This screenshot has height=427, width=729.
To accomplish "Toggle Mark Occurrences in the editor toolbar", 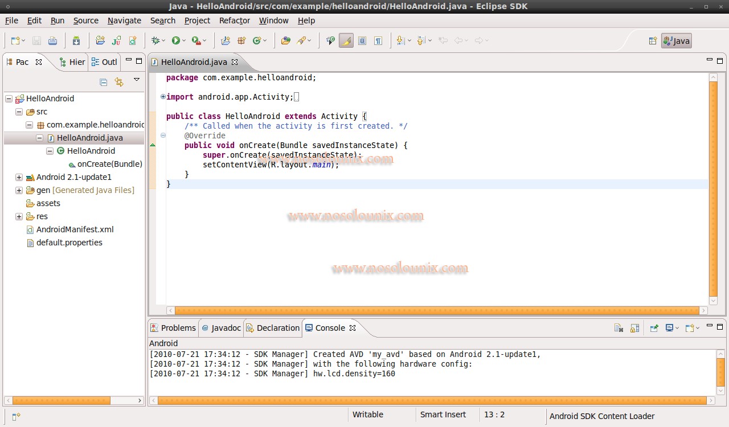I will click(x=346, y=40).
